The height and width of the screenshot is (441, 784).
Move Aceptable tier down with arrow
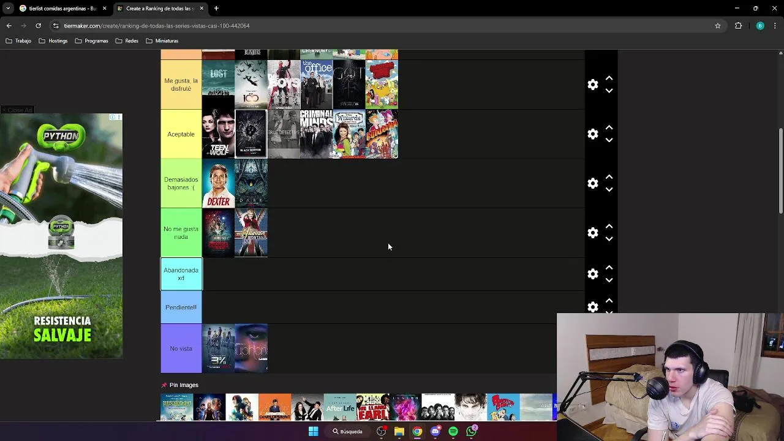(x=609, y=140)
